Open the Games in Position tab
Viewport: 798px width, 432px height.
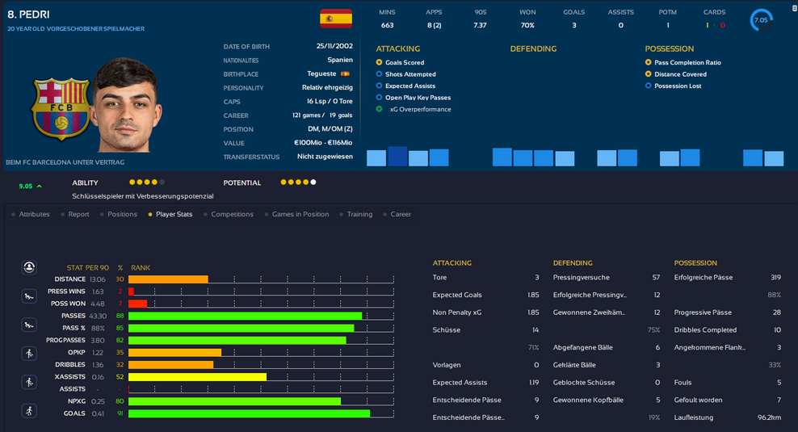[x=300, y=215]
